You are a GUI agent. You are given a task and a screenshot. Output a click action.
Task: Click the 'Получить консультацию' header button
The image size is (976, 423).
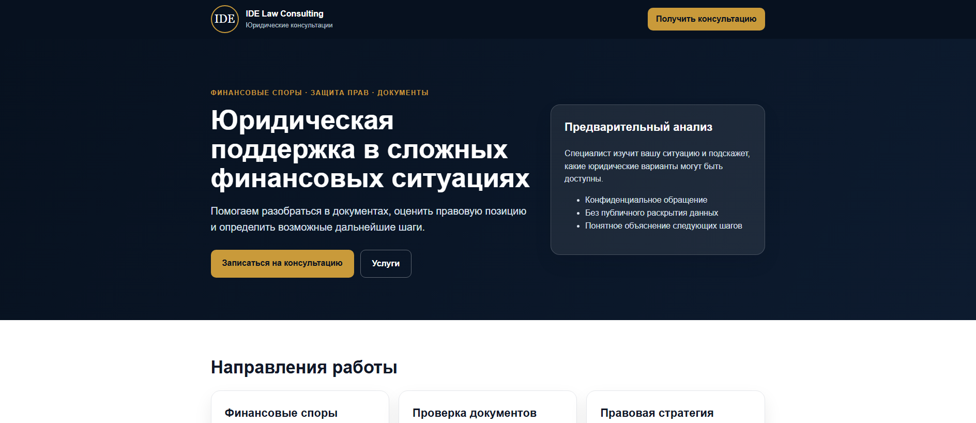tap(706, 19)
